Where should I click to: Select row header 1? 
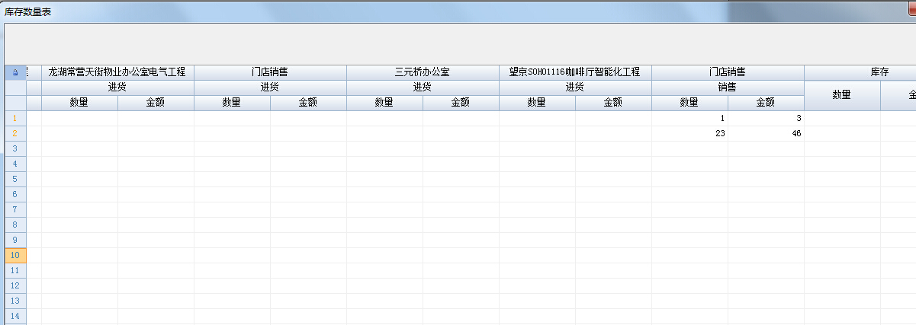[15, 118]
